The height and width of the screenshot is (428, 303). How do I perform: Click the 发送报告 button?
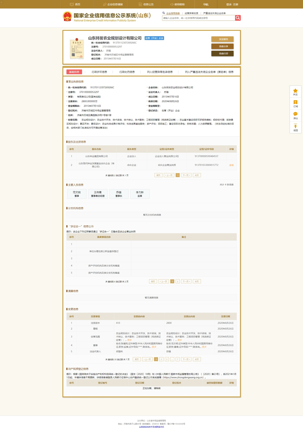click(x=223, y=39)
